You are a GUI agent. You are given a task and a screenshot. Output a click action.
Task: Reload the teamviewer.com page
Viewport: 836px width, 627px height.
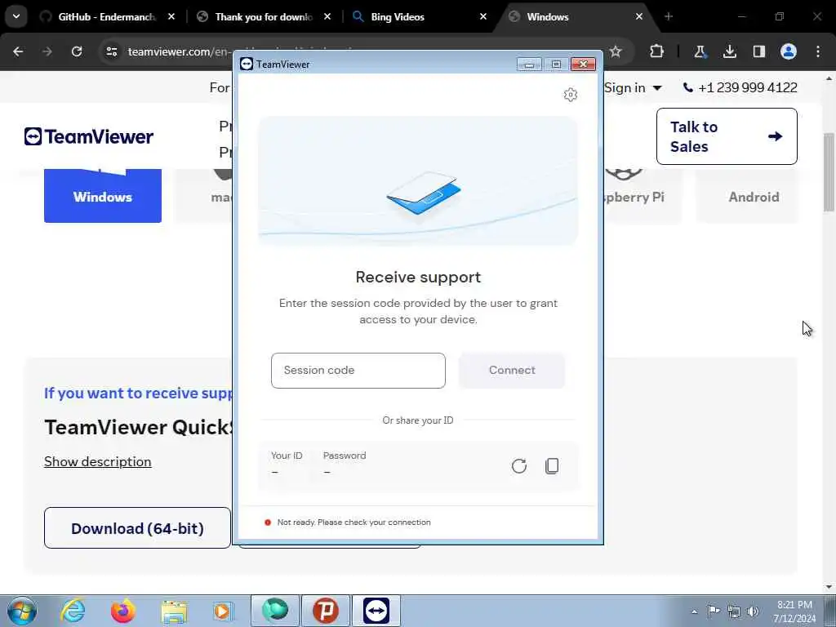pyautogui.click(x=77, y=51)
